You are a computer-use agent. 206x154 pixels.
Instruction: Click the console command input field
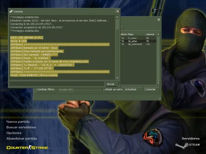[57, 84]
